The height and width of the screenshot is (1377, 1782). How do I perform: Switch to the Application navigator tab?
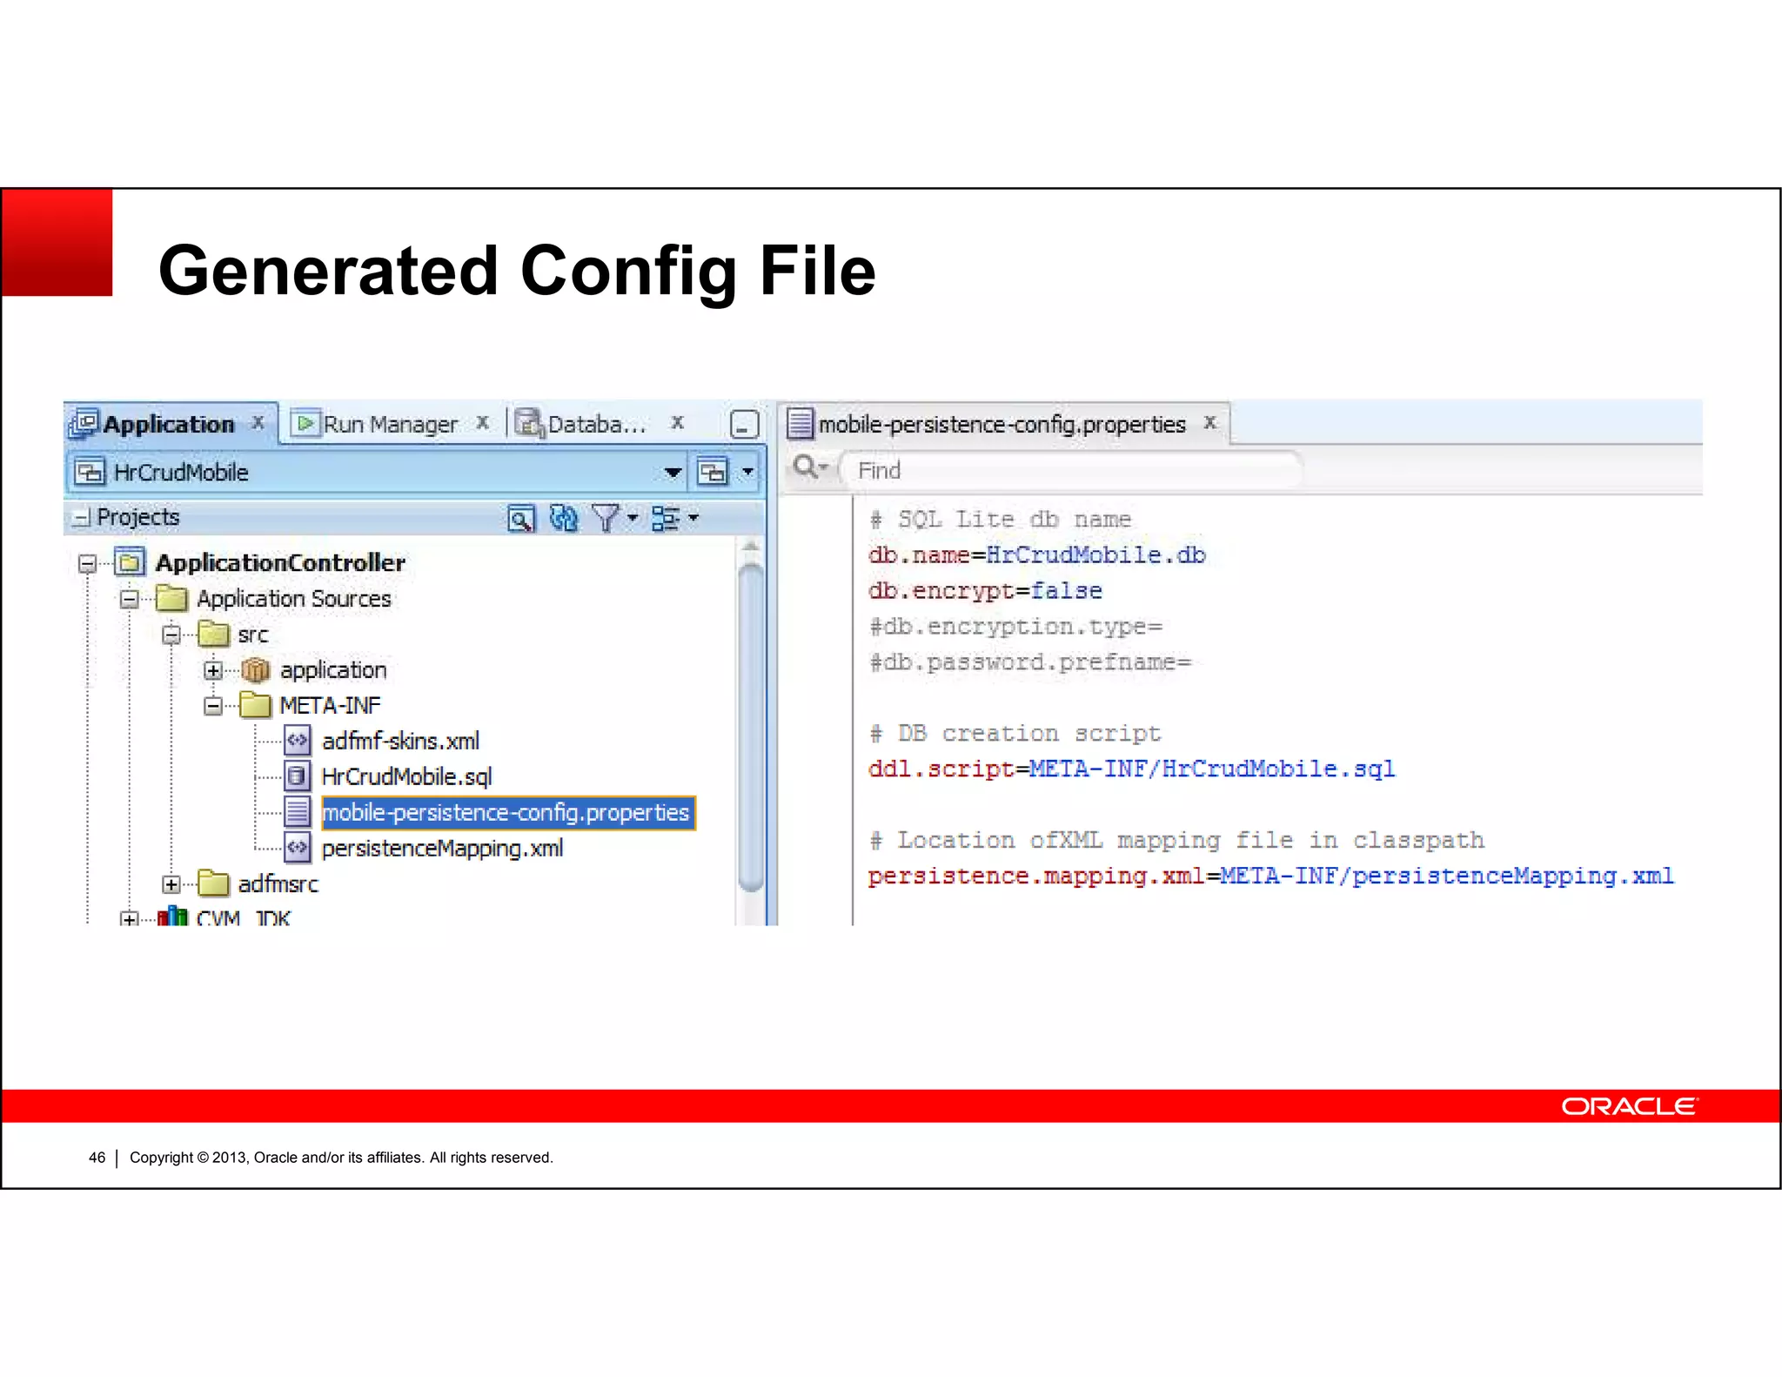click(x=170, y=424)
